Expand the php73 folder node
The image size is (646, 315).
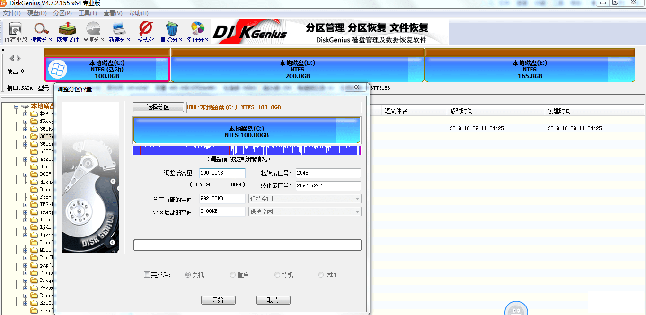tap(26, 265)
